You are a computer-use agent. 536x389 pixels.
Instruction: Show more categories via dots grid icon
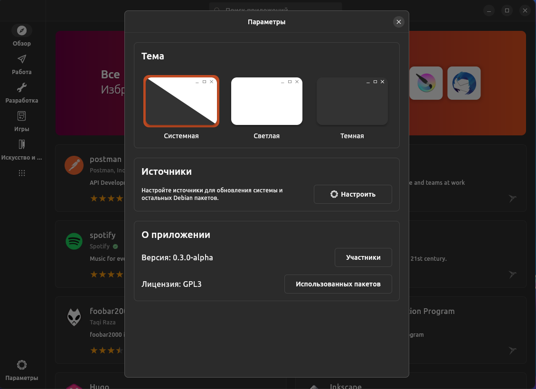point(21,173)
